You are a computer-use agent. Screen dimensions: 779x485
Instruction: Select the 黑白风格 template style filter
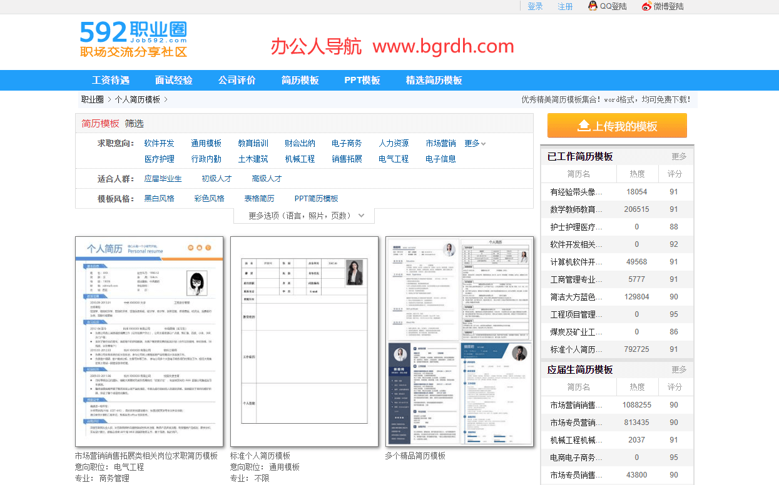(158, 197)
